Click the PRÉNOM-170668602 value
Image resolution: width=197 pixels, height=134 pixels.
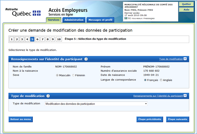[x=157, y=66]
